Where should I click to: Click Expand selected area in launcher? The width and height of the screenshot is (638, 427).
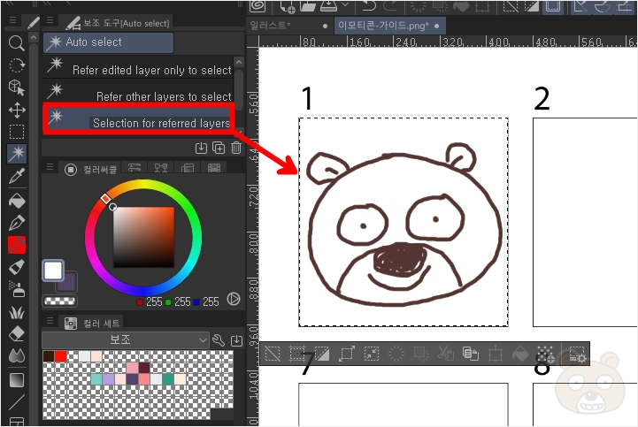coord(347,354)
